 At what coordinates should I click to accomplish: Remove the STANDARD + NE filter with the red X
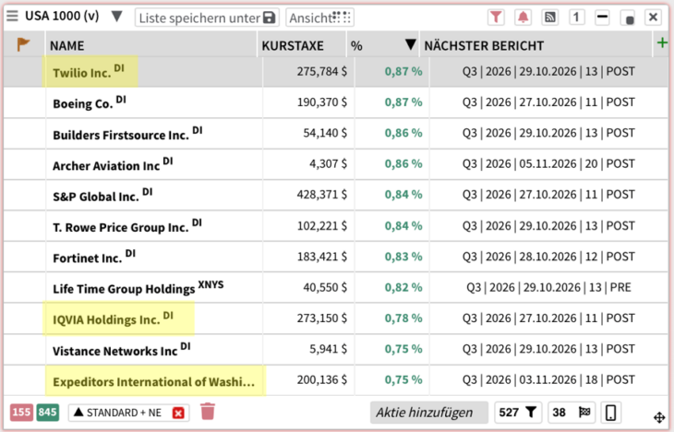click(178, 414)
